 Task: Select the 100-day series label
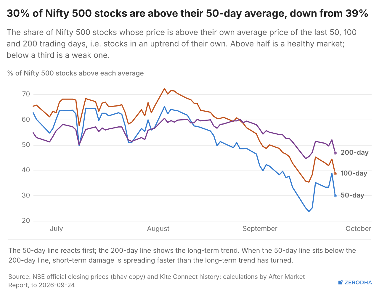[x=354, y=173]
